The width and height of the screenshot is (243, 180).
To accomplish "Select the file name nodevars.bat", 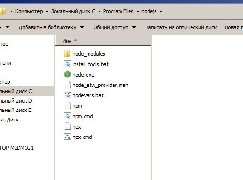I will point(88,95).
